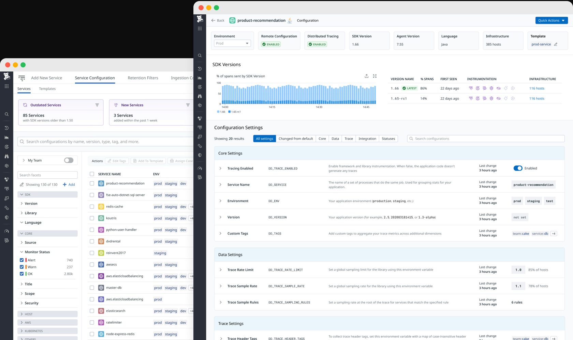Viewport: 573px width, 340px height.
Task: Click product-recommendation globe icon in header
Action: (x=232, y=20)
